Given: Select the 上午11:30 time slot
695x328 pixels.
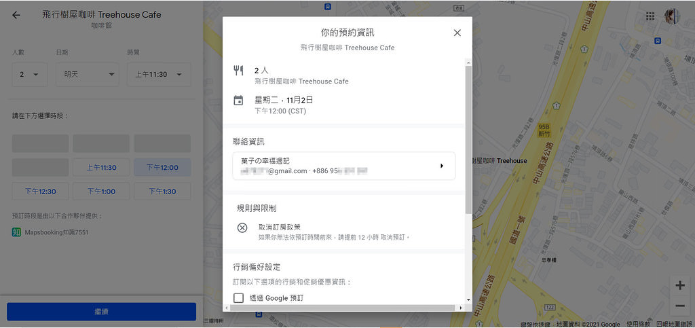Looking at the screenshot, I should (101, 168).
